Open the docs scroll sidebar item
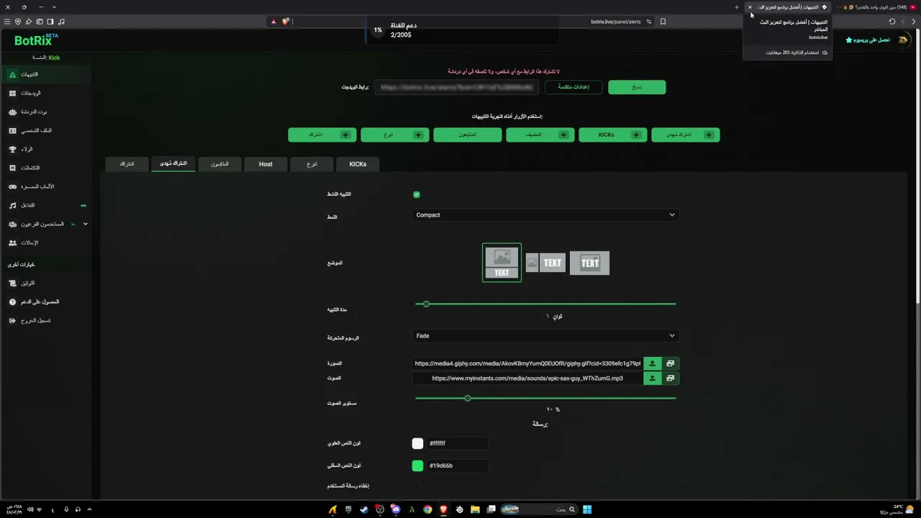The image size is (921, 518). click(x=45, y=283)
